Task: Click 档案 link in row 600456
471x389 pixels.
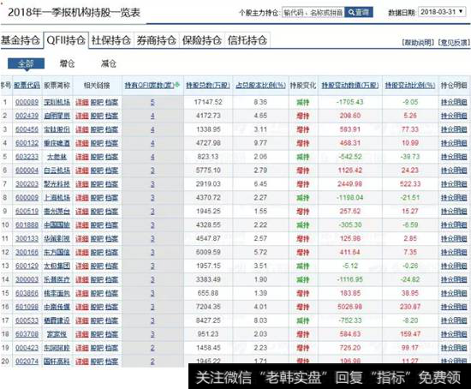Action: (111, 129)
